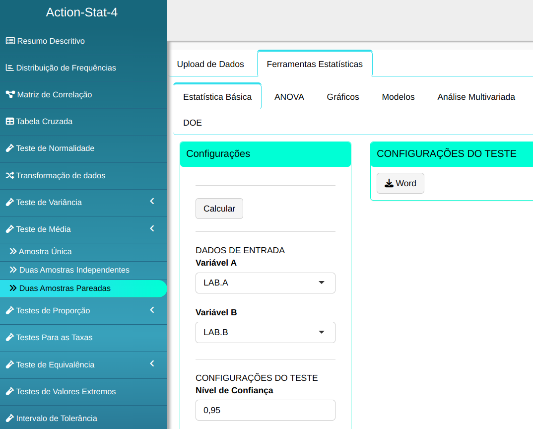533x429 pixels.
Task: Click the Resumo Descritivo list icon
Action: [x=10, y=41]
